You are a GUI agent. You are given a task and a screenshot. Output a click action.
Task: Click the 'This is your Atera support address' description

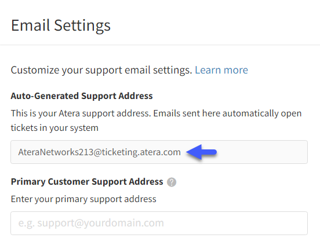[x=156, y=113]
